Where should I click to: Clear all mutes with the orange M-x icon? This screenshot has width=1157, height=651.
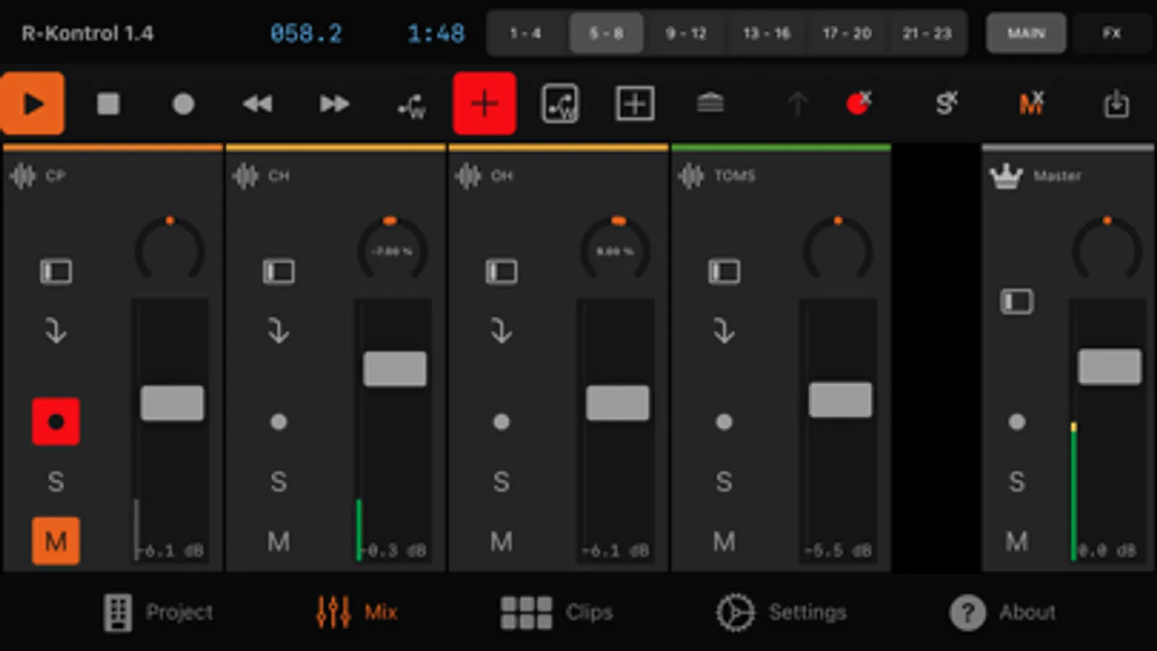[1032, 103]
